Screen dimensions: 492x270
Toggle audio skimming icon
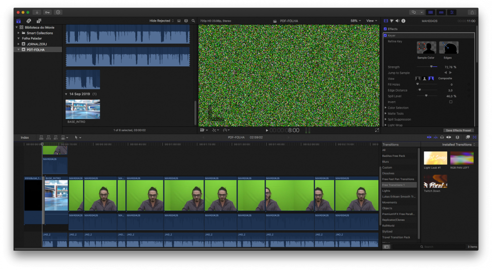435,137
